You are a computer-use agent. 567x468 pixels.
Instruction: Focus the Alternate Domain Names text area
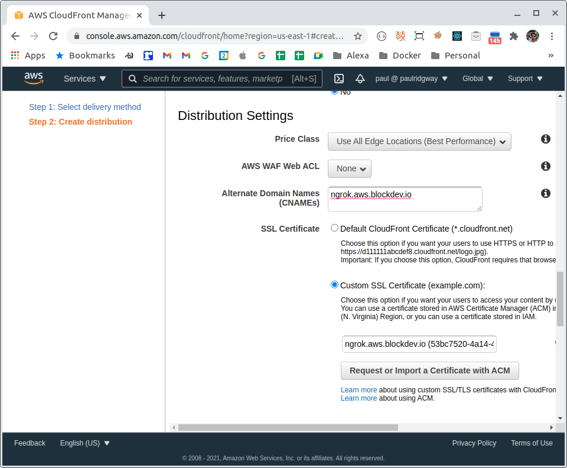pos(405,199)
